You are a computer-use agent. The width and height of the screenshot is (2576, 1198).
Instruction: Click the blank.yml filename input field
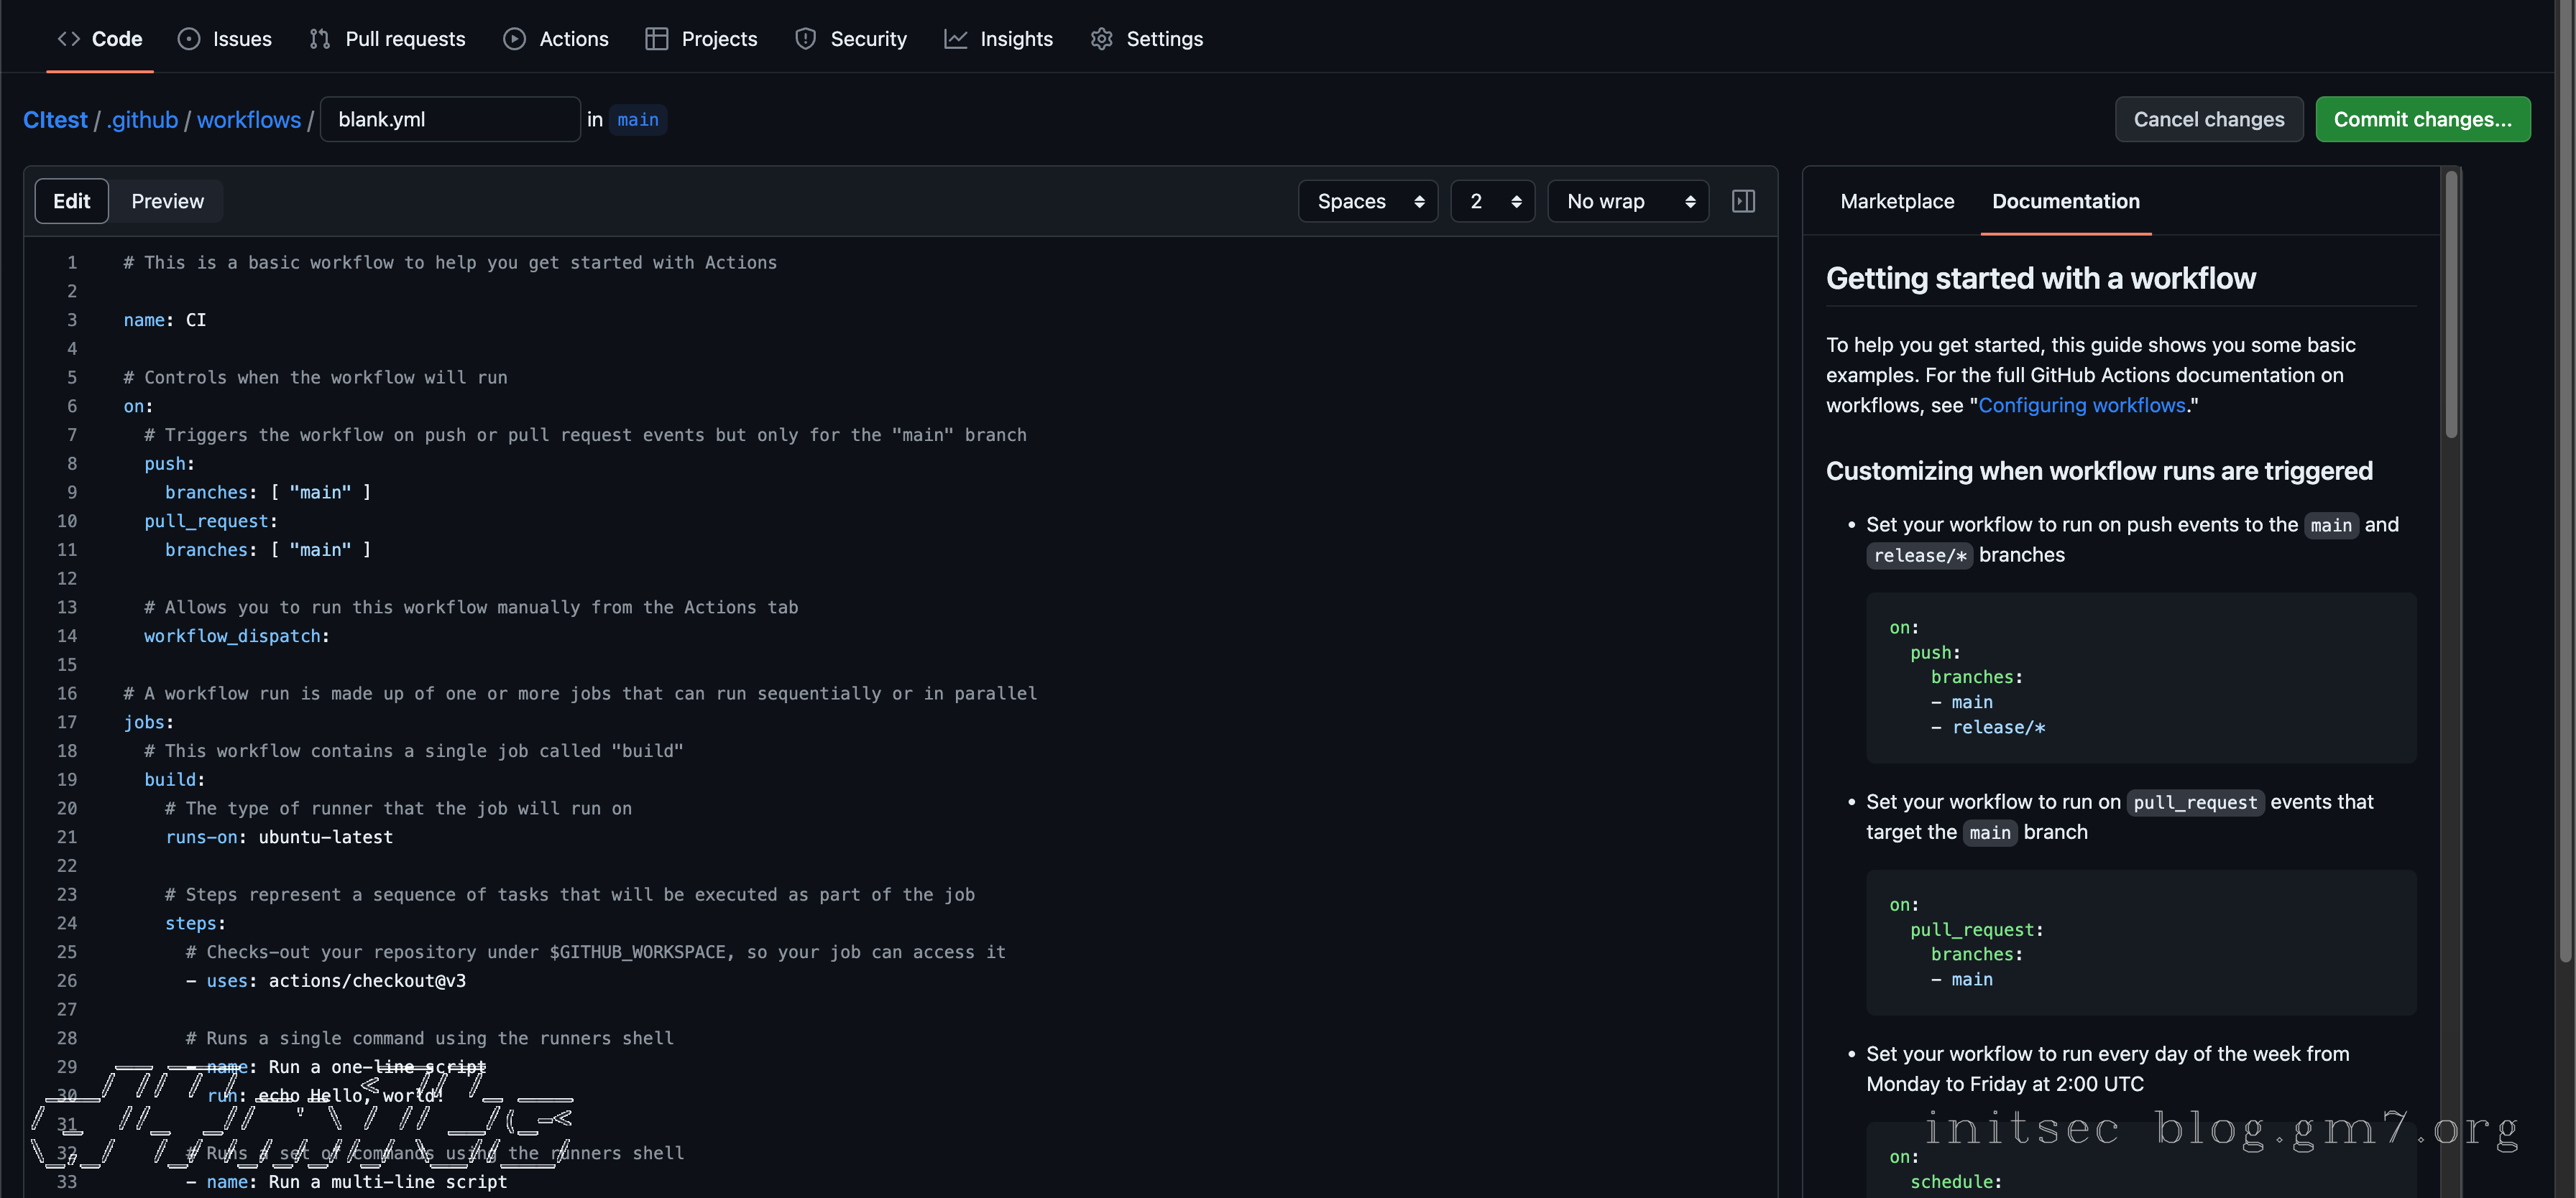pyautogui.click(x=450, y=119)
